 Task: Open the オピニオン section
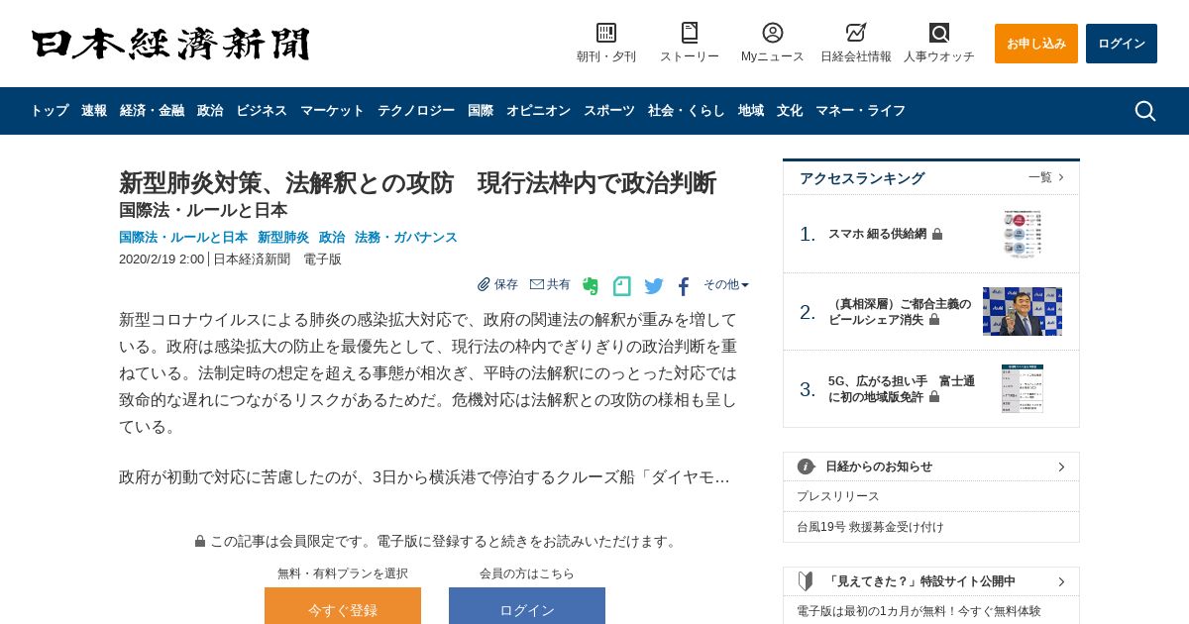tap(538, 111)
